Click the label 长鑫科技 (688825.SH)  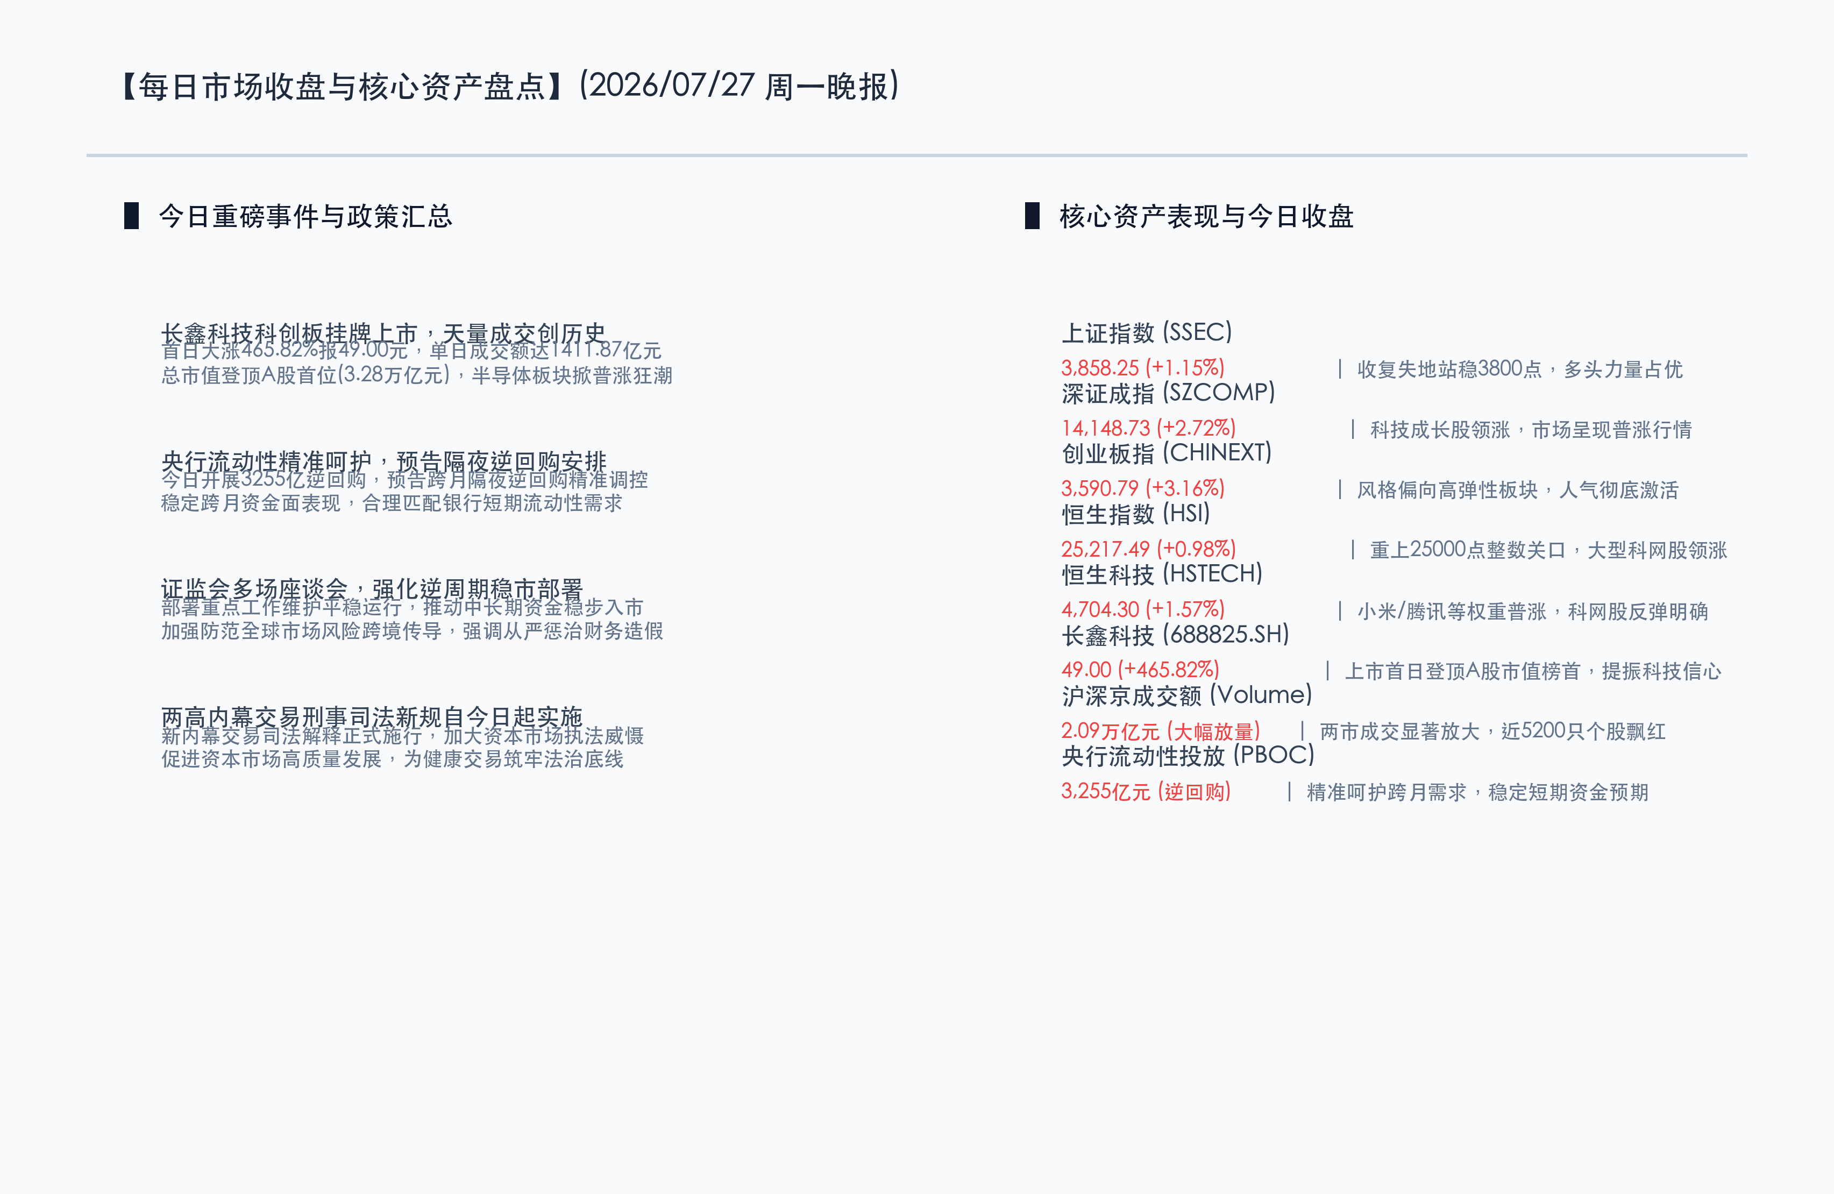[1175, 635]
